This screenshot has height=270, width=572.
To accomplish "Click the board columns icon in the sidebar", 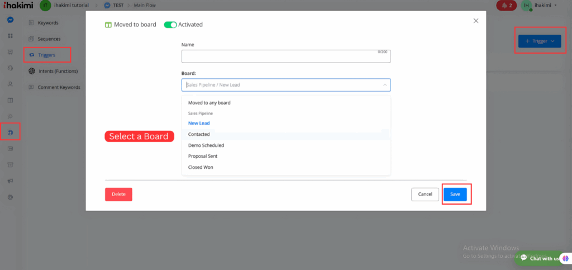I will click(x=11, y=101).
